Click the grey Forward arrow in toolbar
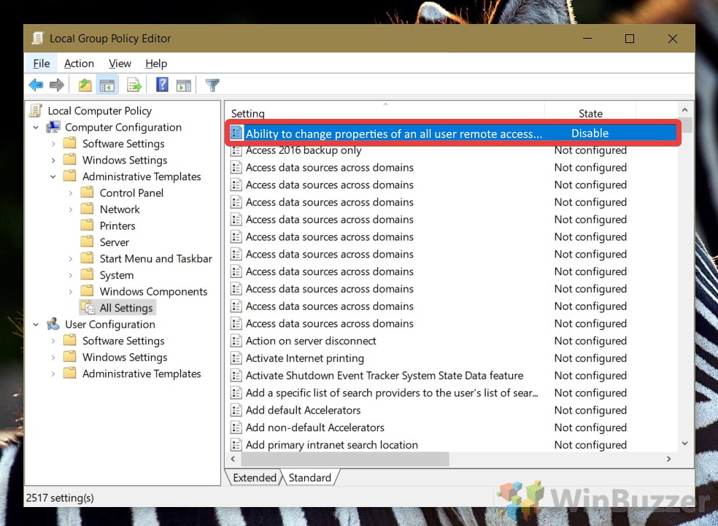The width and height of the screenshot is (718, 526). point(57,85)
